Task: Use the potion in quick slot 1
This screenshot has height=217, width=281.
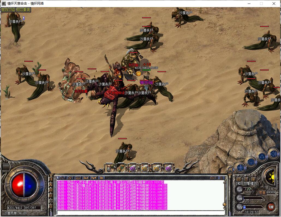Action: [x=109, y=168]
